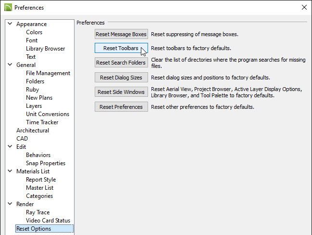Collapse the Materials List section
This screenshot has height=235, width=312.
point(10,171)
